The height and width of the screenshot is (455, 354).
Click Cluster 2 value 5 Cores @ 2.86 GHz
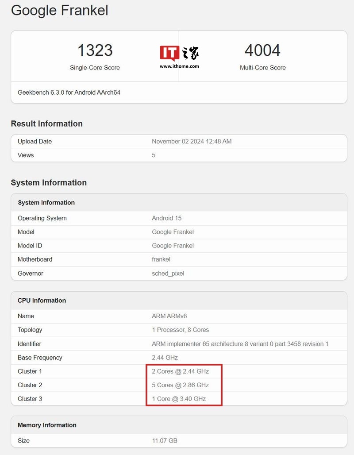coord(180,385)
